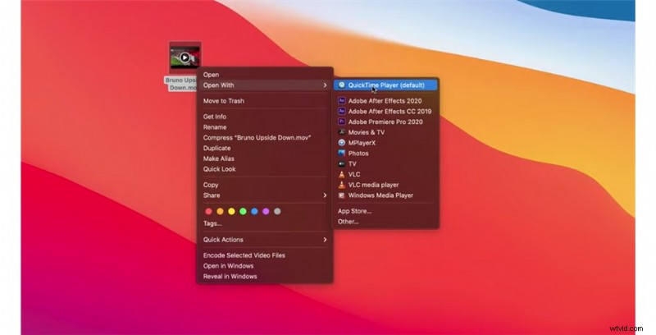656x335 pixels.
Task: Click the Adobe Premiere Pro 2020 icon
Action: pos(342,122)
